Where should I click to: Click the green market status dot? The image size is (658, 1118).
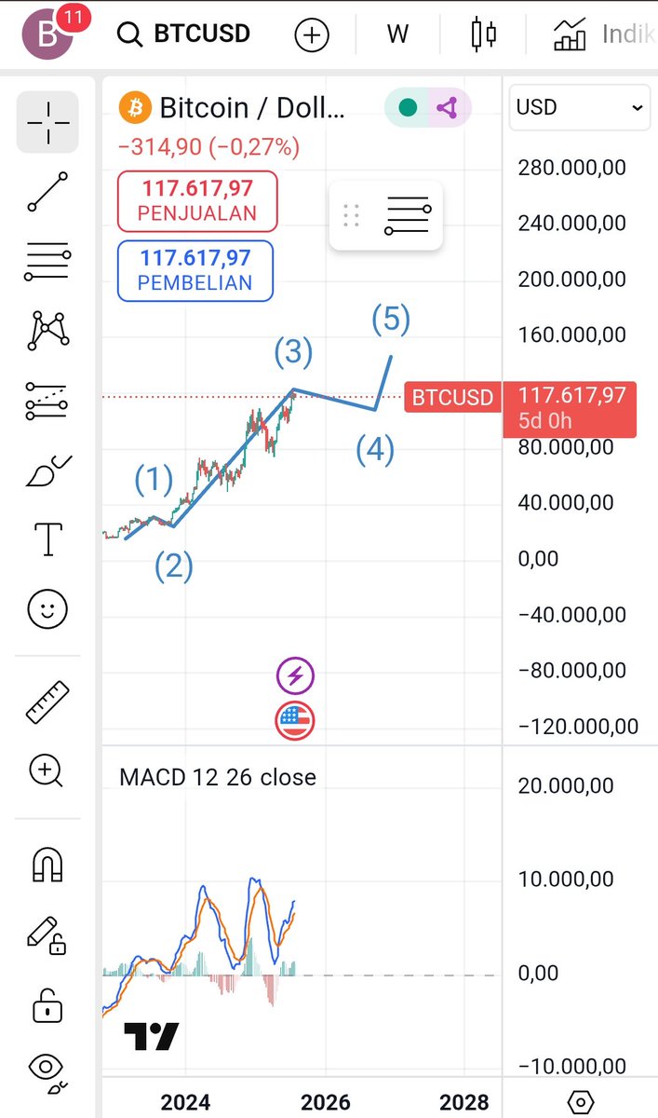(x=408, y=108)
